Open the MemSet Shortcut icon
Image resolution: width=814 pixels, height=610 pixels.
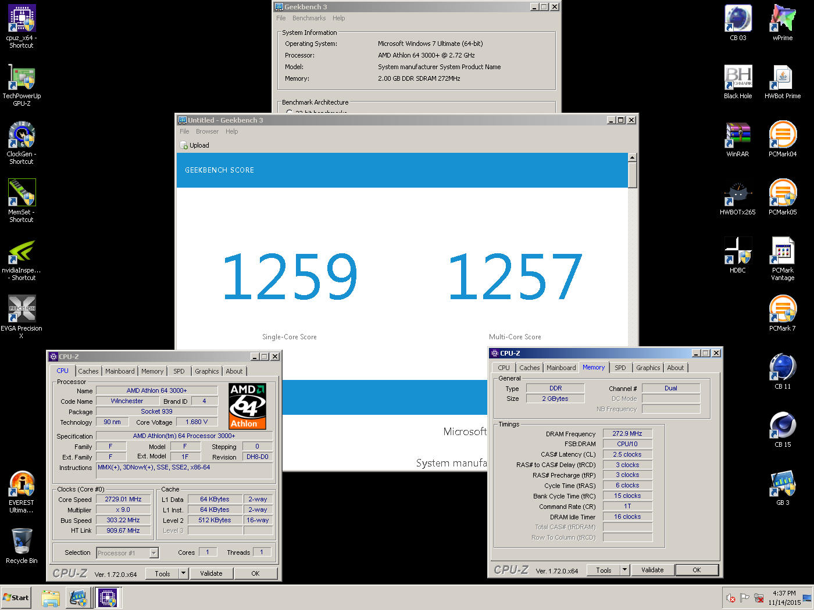(22, 201)
